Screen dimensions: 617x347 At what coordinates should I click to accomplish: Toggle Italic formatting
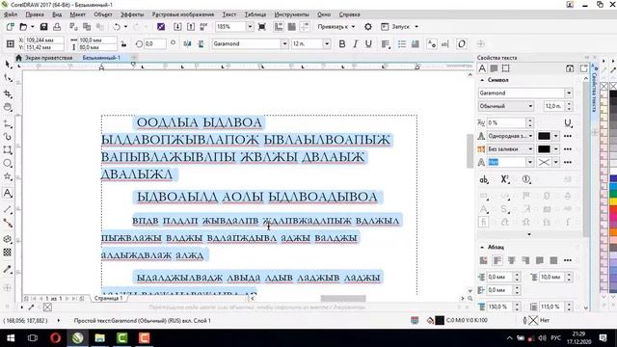(356, 44)
